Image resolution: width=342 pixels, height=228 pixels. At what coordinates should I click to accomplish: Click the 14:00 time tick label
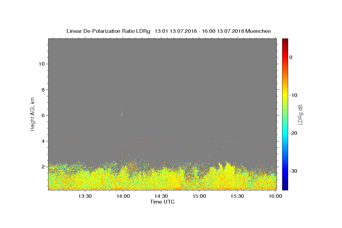pyautogui.click(x=123, y=196)
